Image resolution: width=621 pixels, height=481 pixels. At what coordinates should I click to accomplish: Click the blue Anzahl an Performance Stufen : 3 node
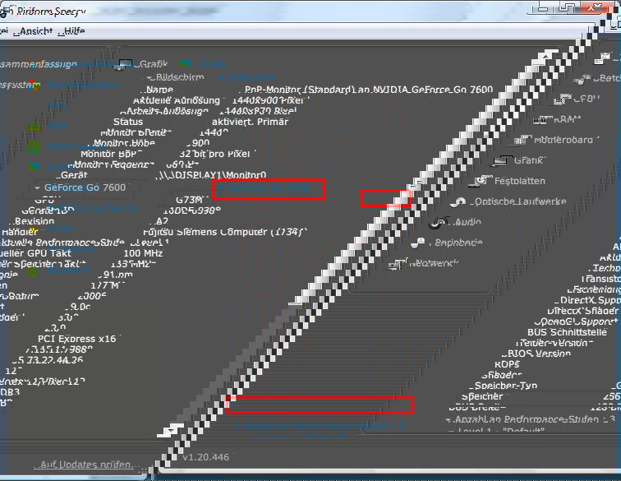(x=324, y=427)
